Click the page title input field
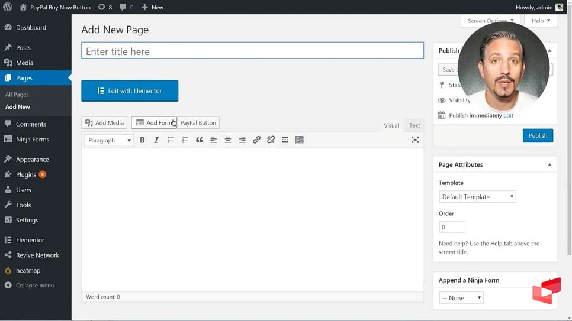This screenshot has width=572, height=321. pyautogui.click(x=252, y=51)
